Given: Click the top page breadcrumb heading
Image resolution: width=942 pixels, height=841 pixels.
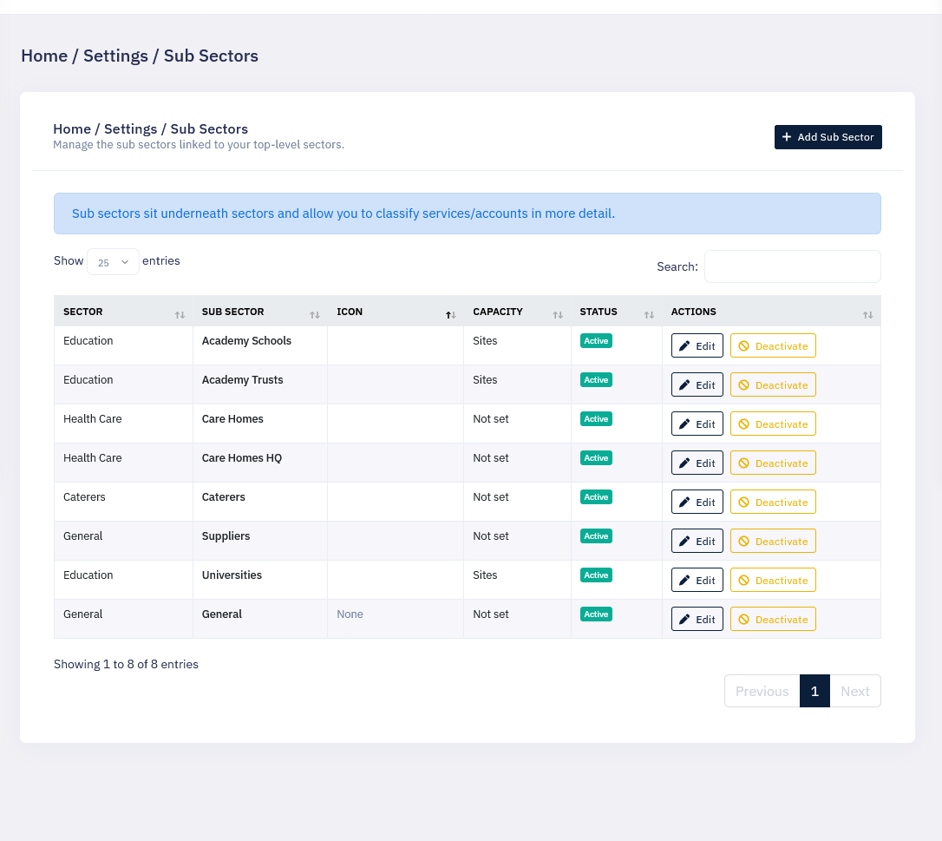Looking at the screenshot, I should click(140, 56).
